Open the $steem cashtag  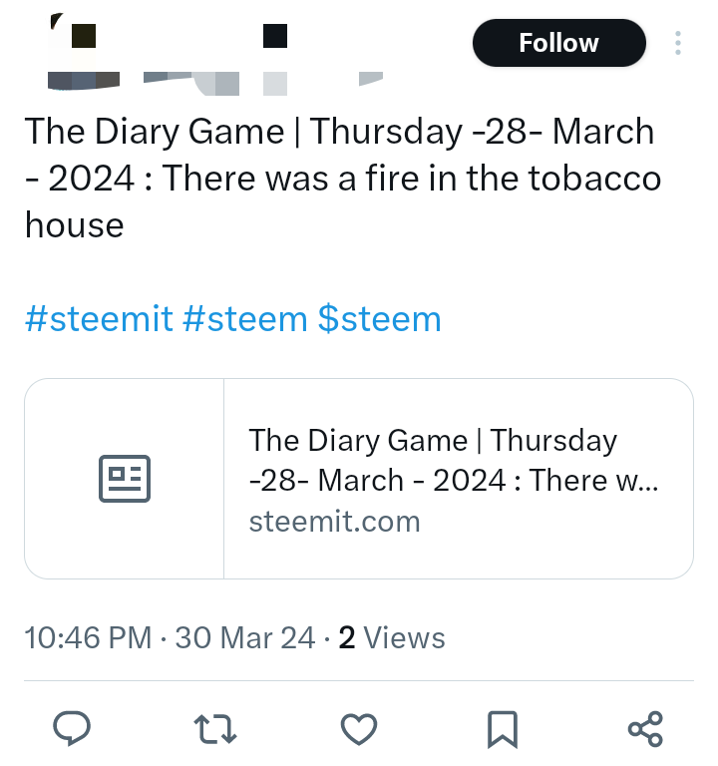[x=379, y=319]
